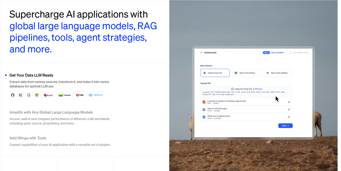
Task: Click the Browse link in upload area
Action: coord(258,89)
